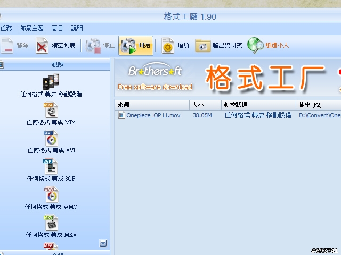341x255 pixels.
Task: Click the 任何格式 轉成 MP4 label
Action: tap(51, 122)
